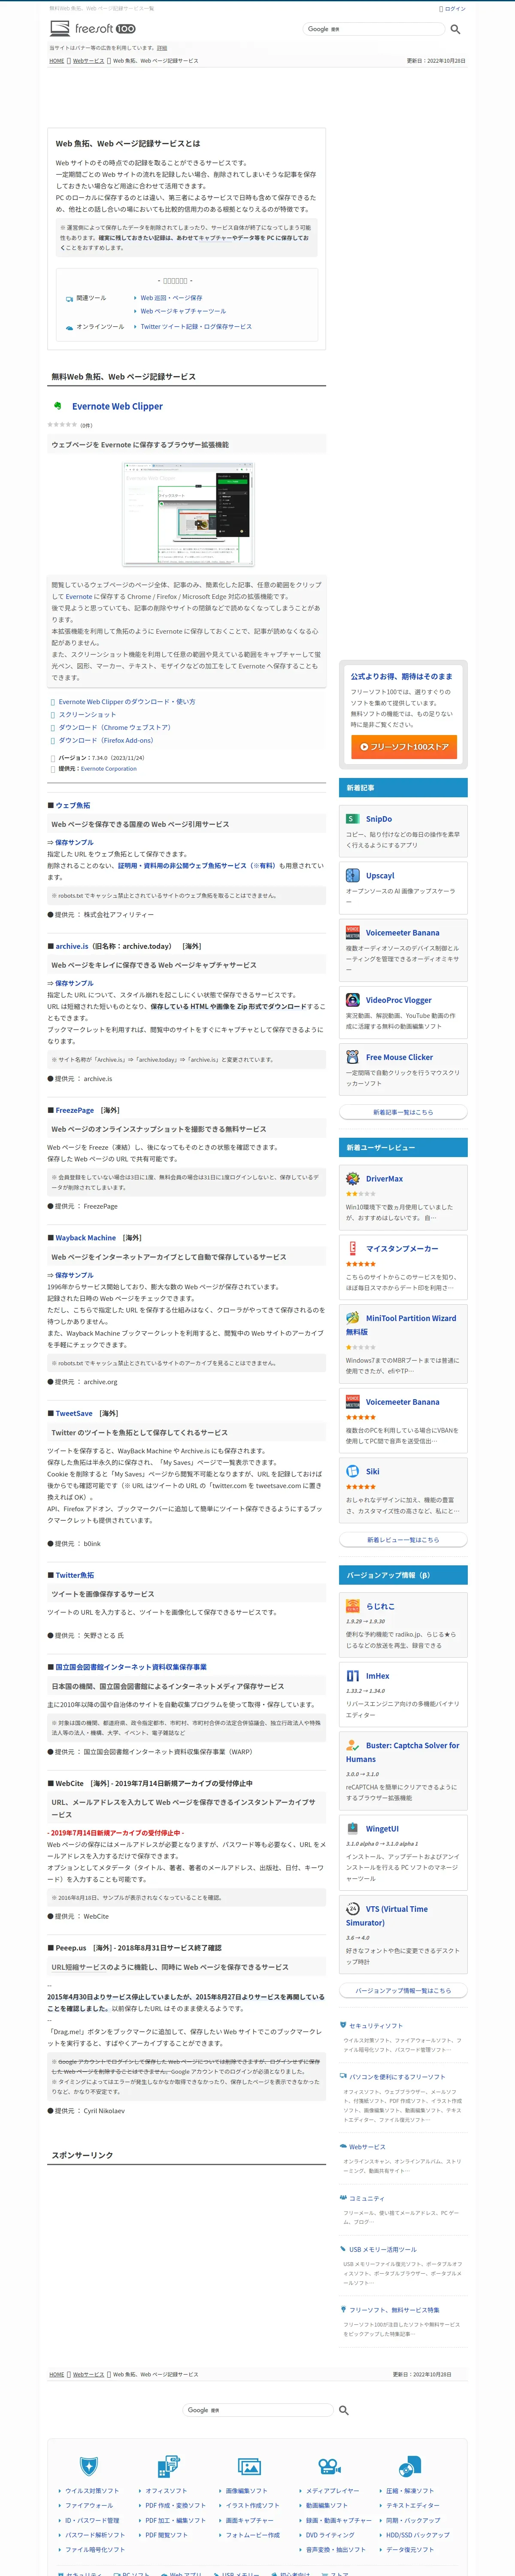
Task: Open Web 巡回・ページ保存 related link
Action: click(x=171, y=298)
